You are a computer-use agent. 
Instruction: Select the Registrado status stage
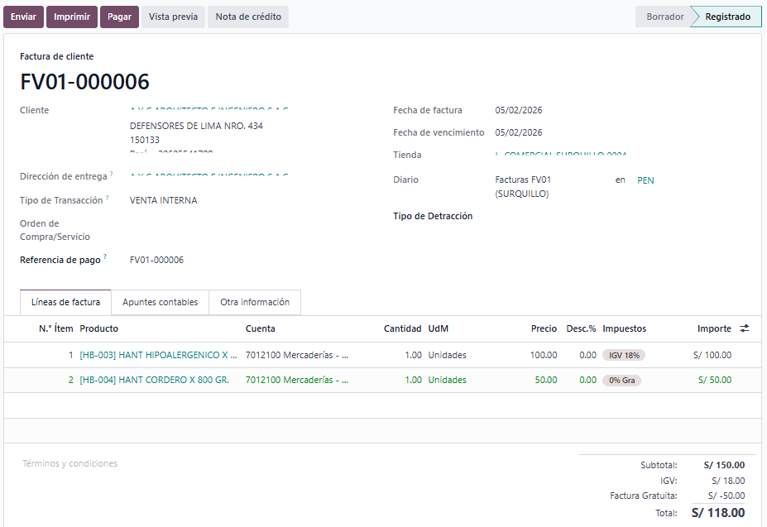[727, 17]
